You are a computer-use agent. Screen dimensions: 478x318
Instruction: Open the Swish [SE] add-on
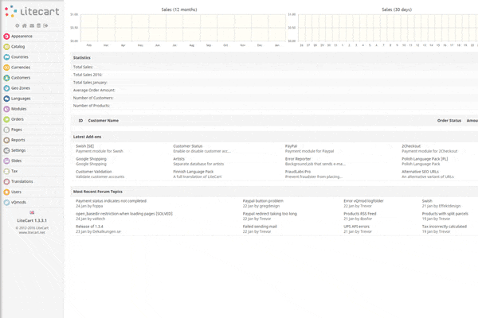pyautogui.click(x=84, y=146)
